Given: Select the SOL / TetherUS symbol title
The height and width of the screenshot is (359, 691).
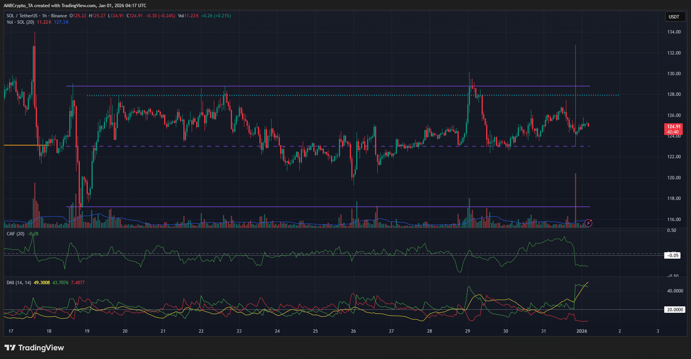Looking at the screenshot, I should point(22,16).
